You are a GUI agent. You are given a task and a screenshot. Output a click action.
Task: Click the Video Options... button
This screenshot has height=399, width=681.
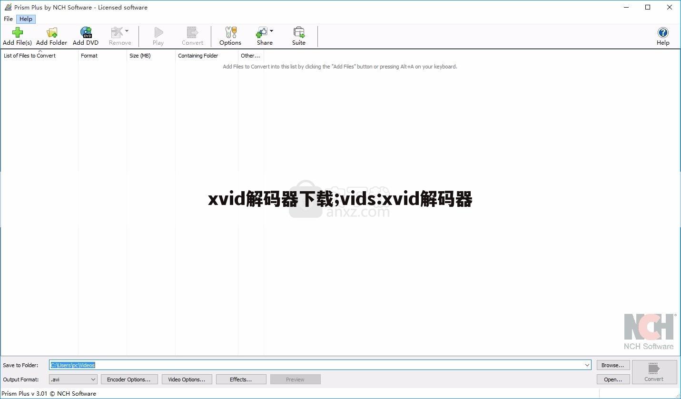click(187, 379)
